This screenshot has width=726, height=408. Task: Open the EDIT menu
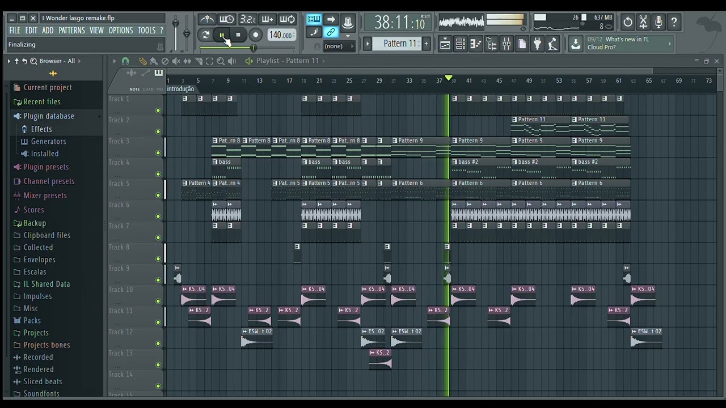pos(31,31)
